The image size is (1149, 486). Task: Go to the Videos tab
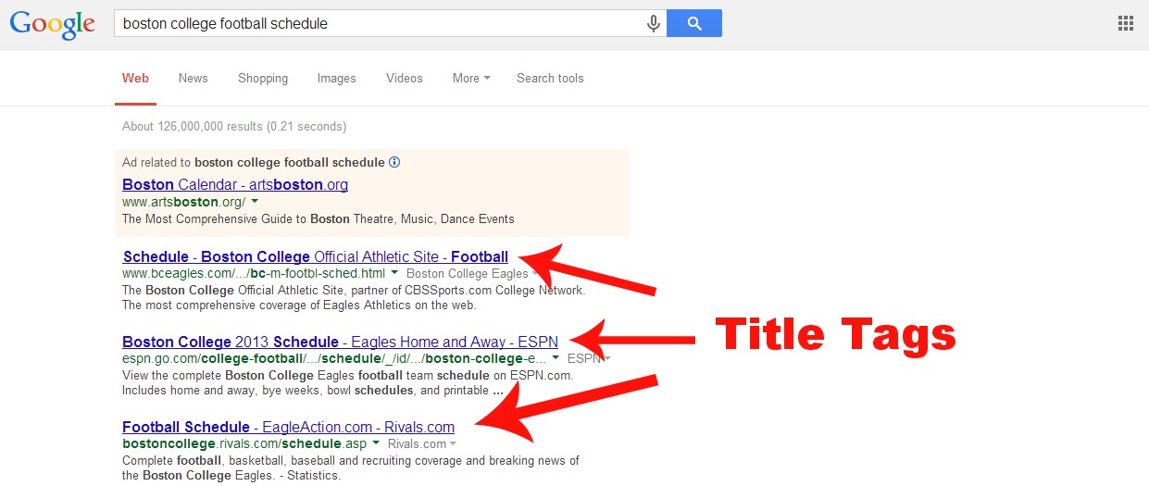[405, 79]
